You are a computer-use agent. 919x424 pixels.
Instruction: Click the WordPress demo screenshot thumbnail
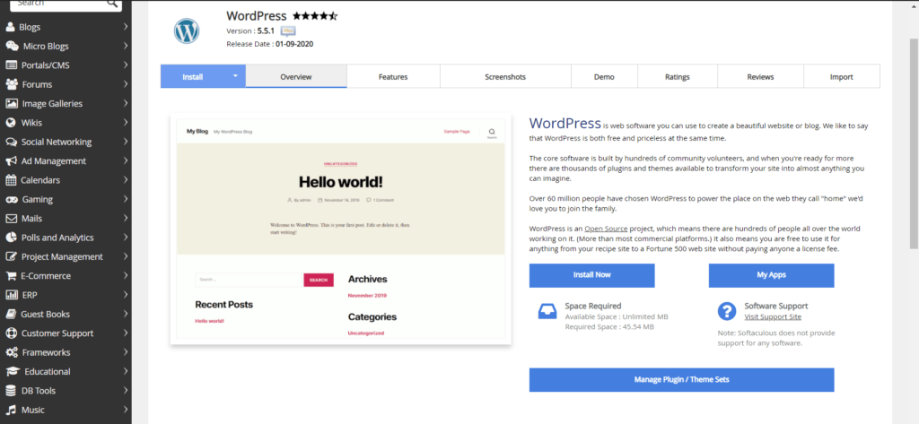pos(340,229)
